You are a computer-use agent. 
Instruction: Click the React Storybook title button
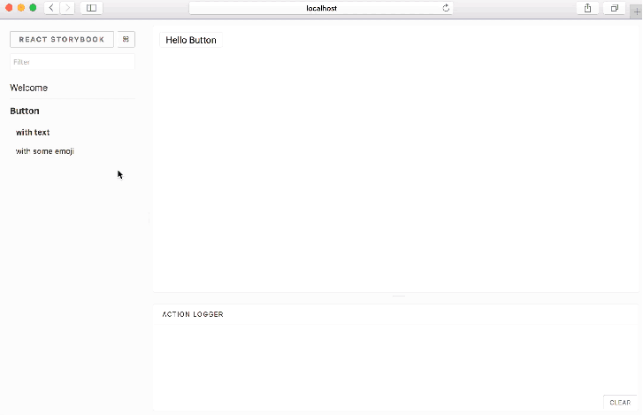click(61, 40)
